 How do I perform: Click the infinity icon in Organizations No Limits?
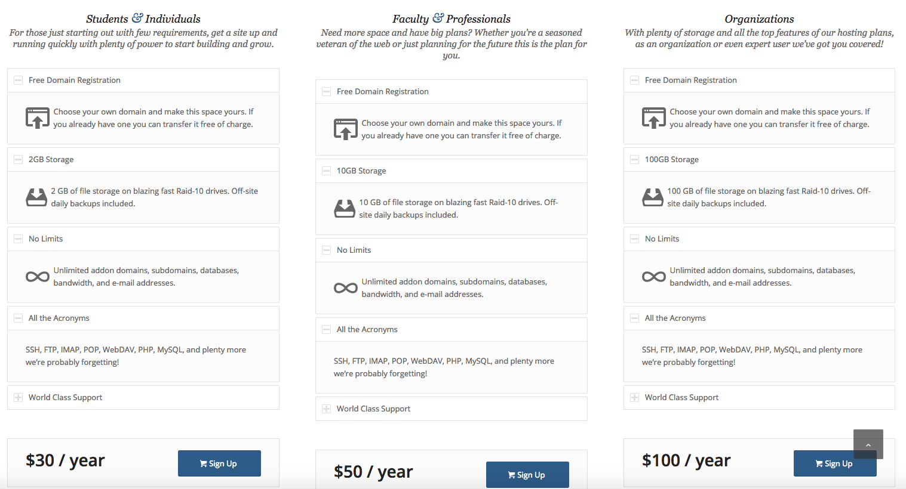click(x=653, y=277)
